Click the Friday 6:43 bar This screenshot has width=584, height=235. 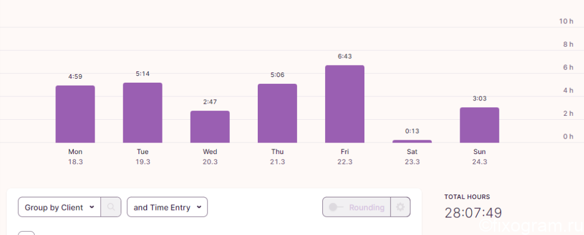(345, 104)
